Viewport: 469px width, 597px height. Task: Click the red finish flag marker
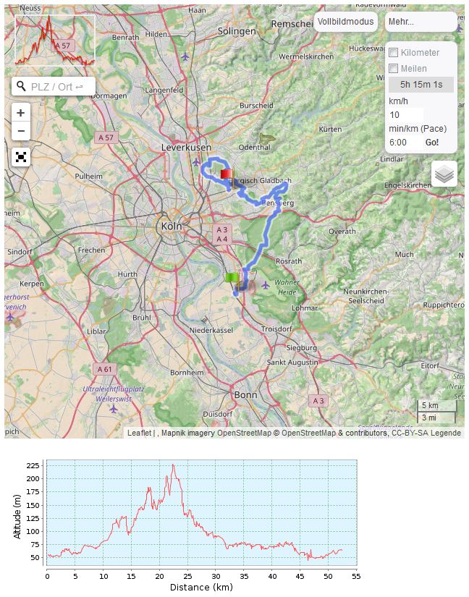(x=227, y=174)
